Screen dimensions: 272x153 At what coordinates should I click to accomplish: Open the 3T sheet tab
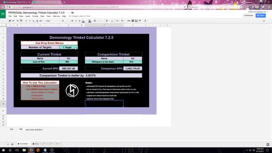pos(58,144)
